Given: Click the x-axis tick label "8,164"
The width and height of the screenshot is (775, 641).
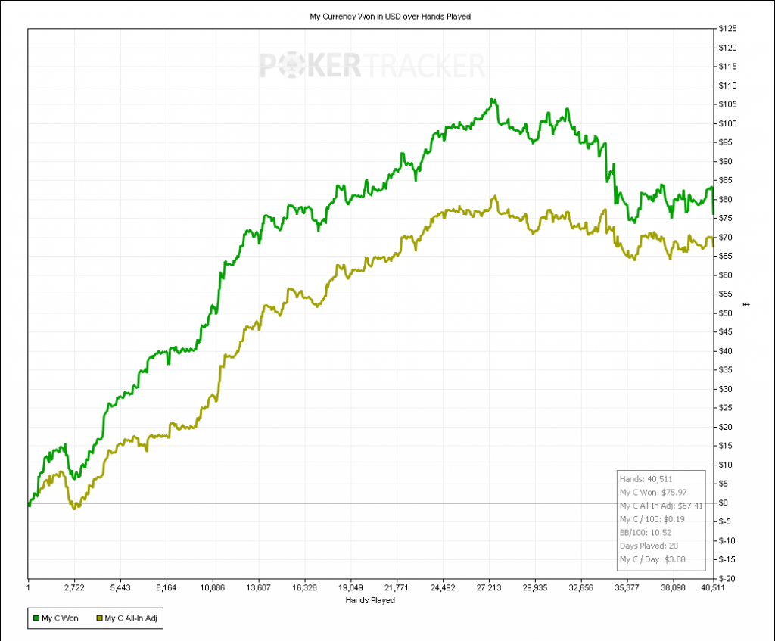Looking at the screenshot, I should [x=166, y=587].
